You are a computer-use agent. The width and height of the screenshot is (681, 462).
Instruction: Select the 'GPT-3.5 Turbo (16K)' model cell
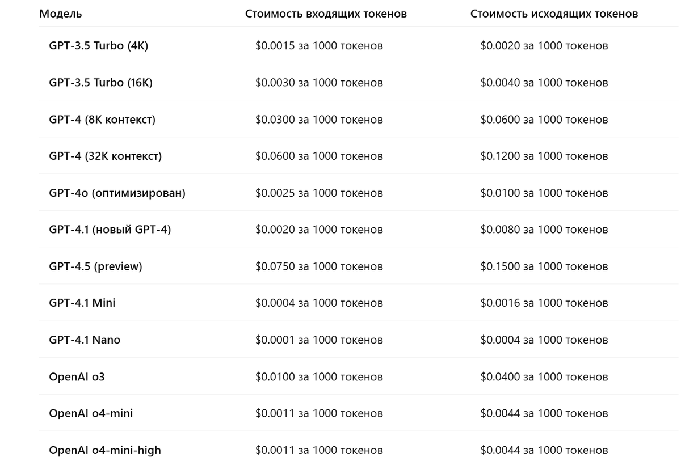pos(101,83)
